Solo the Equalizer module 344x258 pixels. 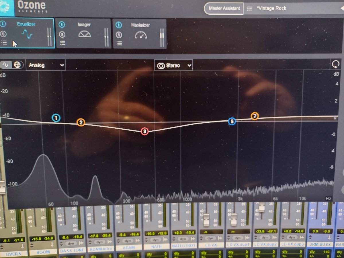pos(3,34)
